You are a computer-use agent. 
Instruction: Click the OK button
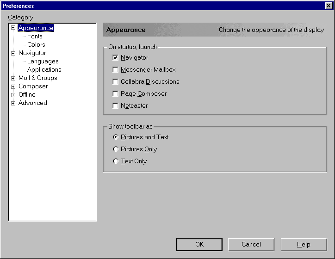pos(199,244)
